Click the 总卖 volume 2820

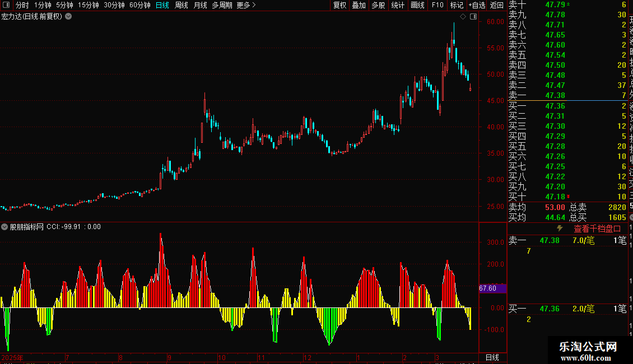(617, 207)
